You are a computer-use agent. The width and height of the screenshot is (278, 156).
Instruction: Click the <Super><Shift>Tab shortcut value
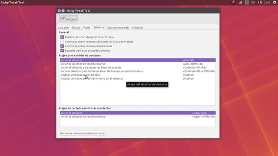click(x=203, y=117)
